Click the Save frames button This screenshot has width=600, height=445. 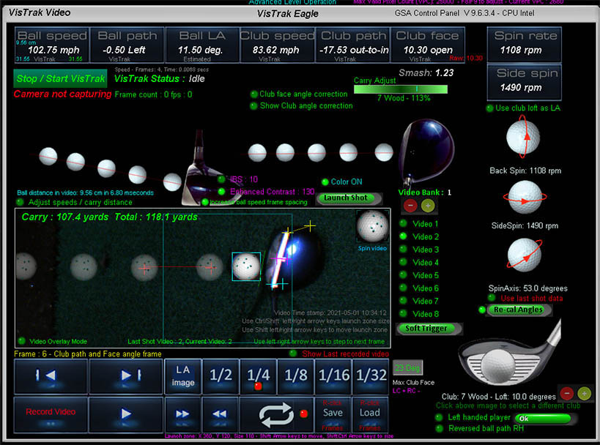tap(333, 414)
